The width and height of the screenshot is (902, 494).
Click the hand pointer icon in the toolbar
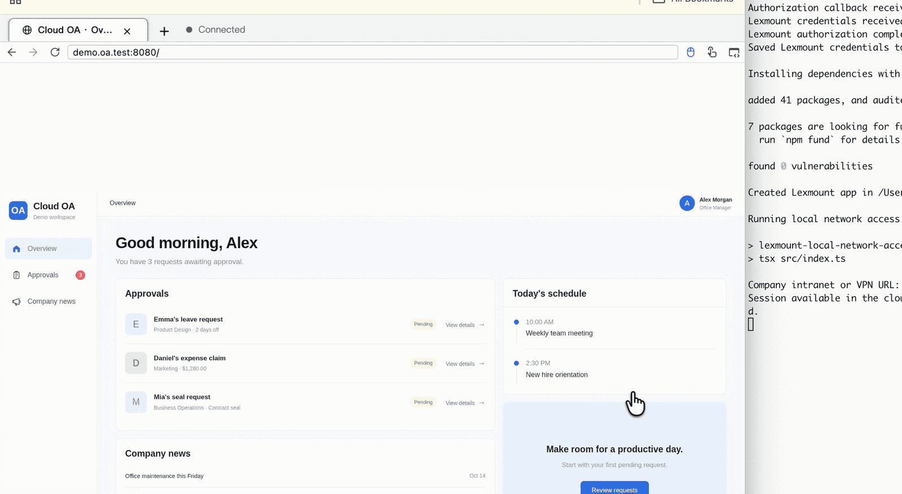[x=712, y=52]
